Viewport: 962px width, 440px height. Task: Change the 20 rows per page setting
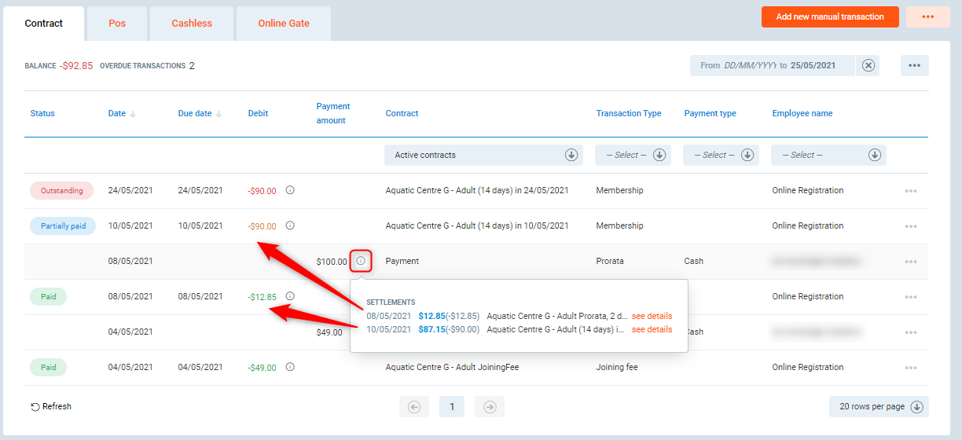point(879,407)
